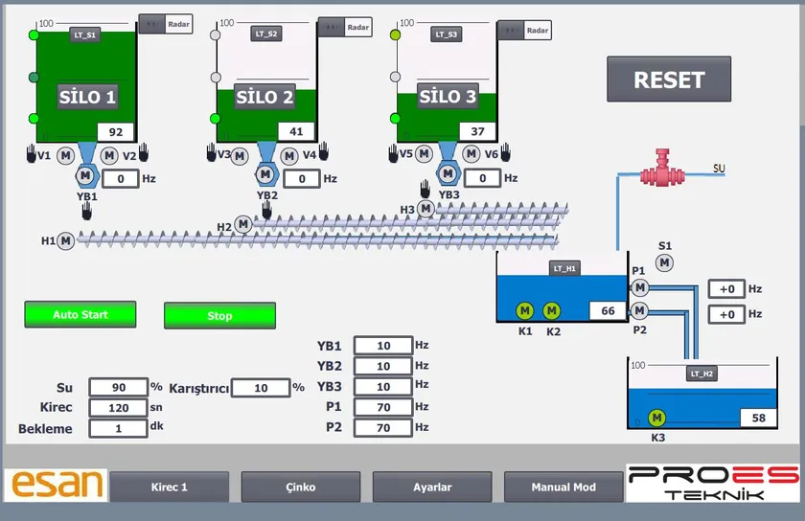Image resolution: width=805 pixels, height=521 pixels.
Task: Select the H3 conveyor motor icon
Action: point(426,209)
